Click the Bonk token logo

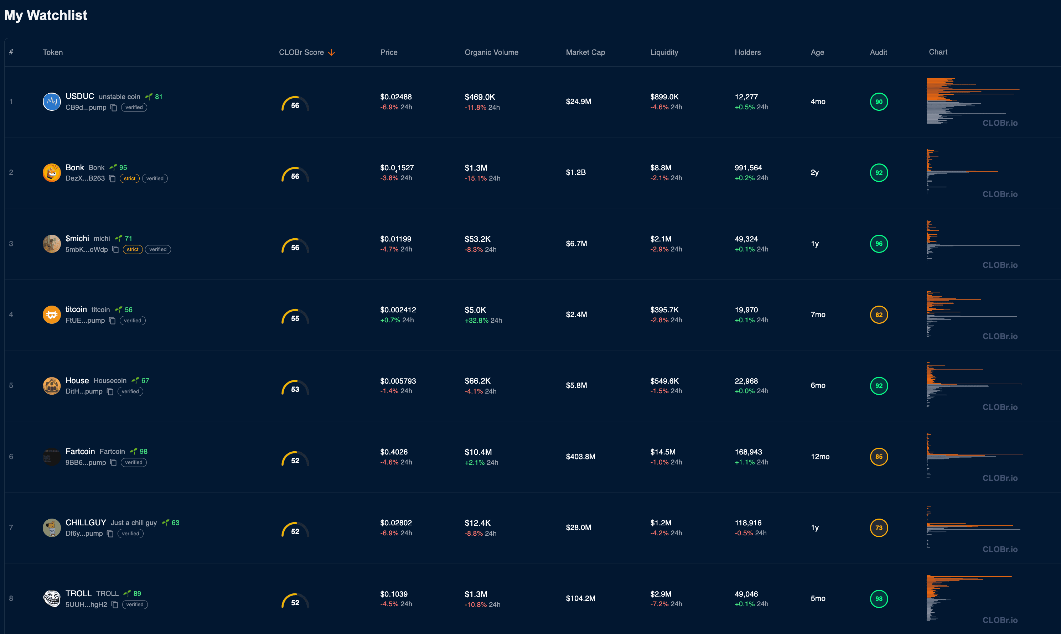click(x=52, y=173)
